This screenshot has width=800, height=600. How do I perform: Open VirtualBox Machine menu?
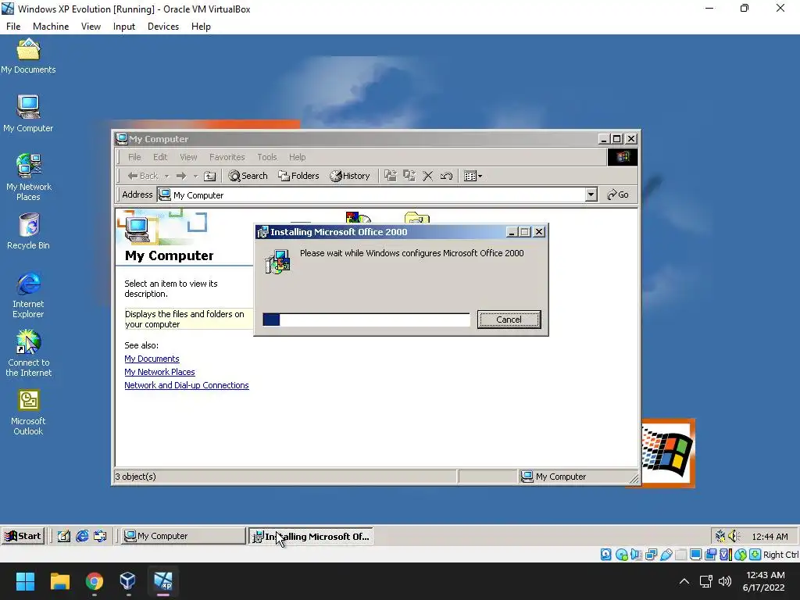point(51,27)
